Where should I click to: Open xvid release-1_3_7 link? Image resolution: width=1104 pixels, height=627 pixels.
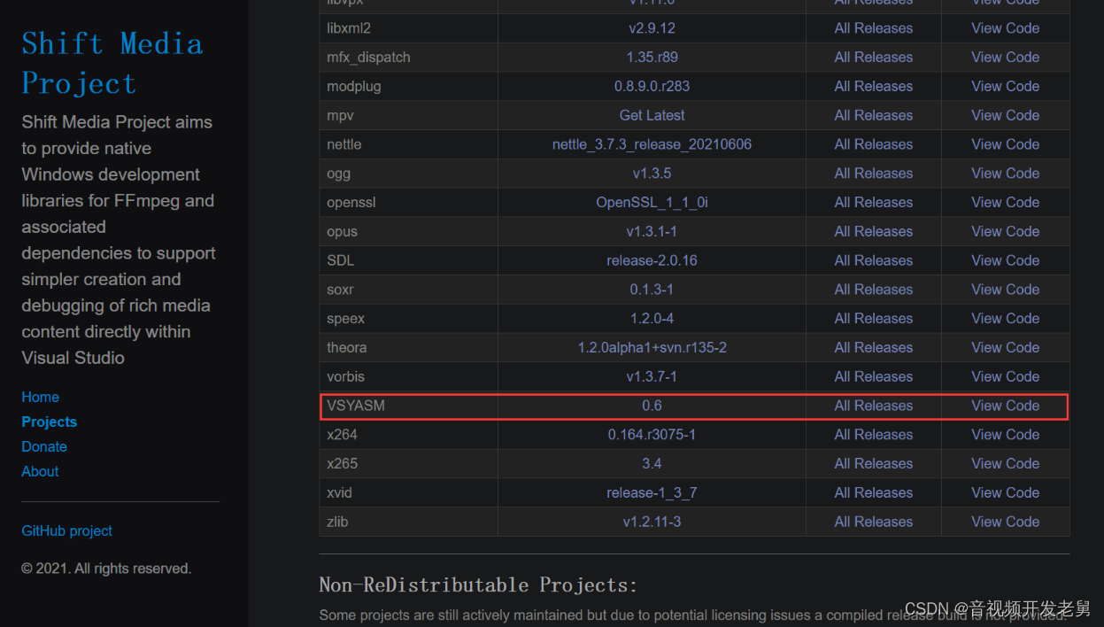[652, 493]
